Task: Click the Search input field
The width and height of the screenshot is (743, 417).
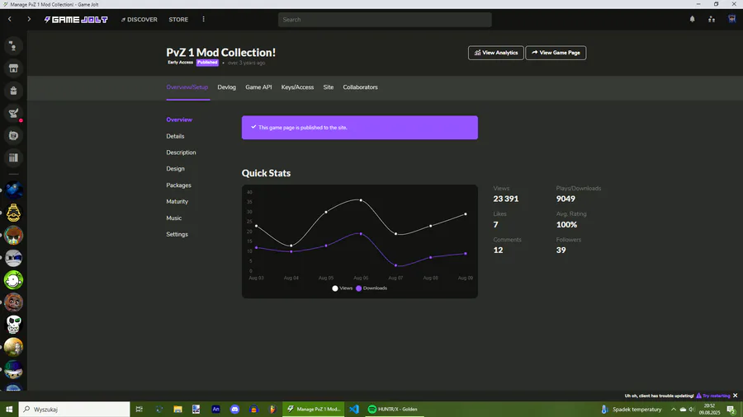Action: pyautogui.click(x=385, y=20)
